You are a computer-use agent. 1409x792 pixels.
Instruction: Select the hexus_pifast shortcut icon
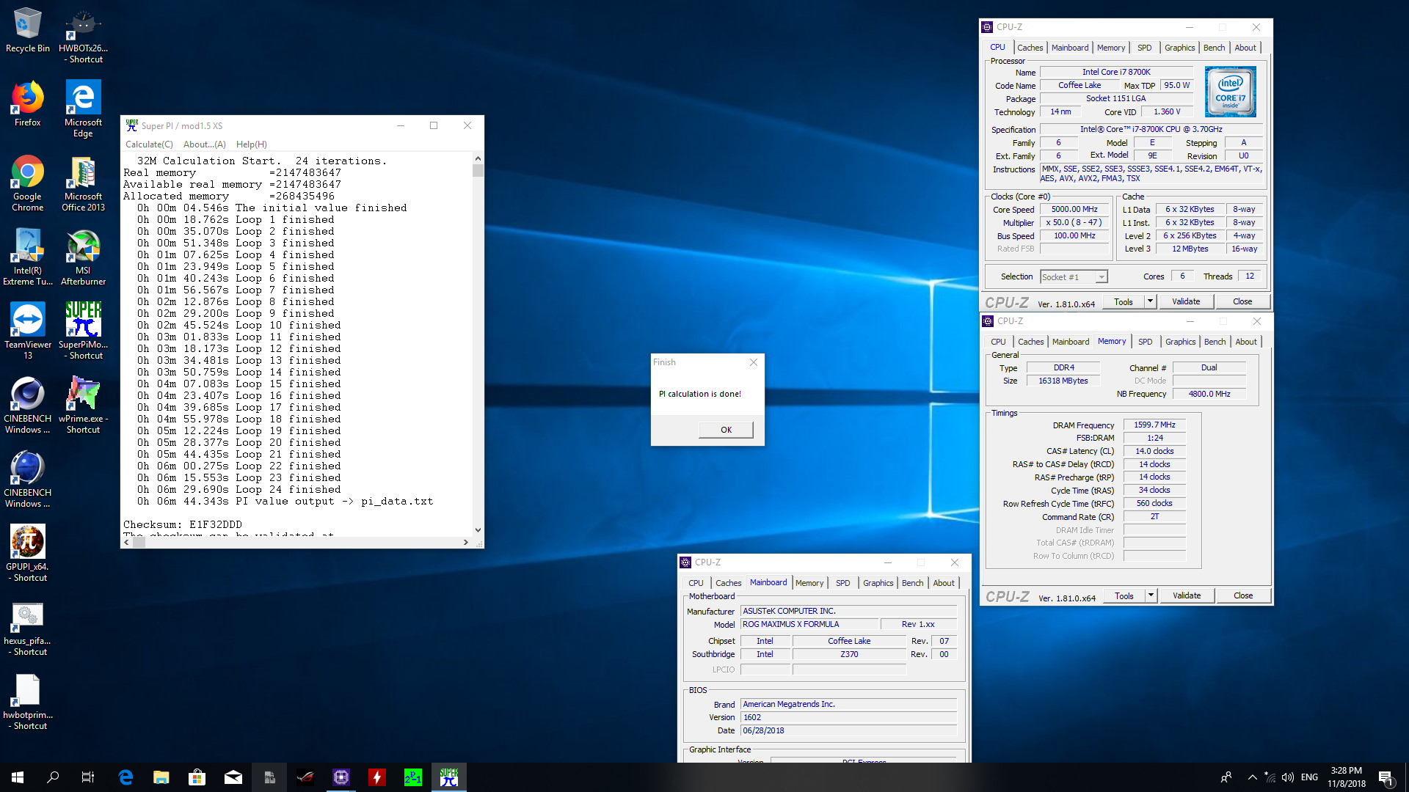point(27,628)
